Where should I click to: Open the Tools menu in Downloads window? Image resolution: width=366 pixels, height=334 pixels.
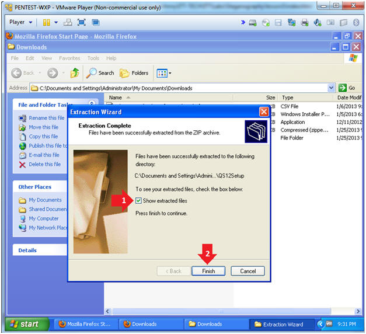(x=93, y=58)
